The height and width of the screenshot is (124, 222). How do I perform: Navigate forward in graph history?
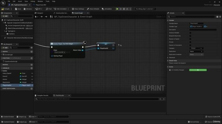[46, 17]
